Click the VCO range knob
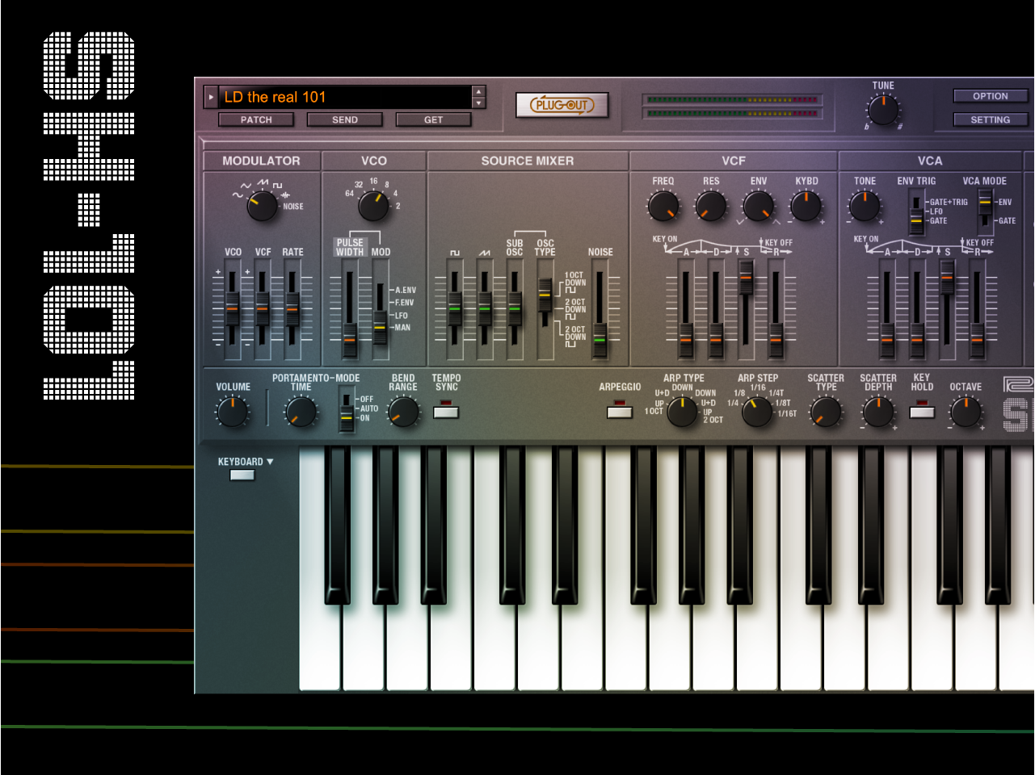 point(373,206)
